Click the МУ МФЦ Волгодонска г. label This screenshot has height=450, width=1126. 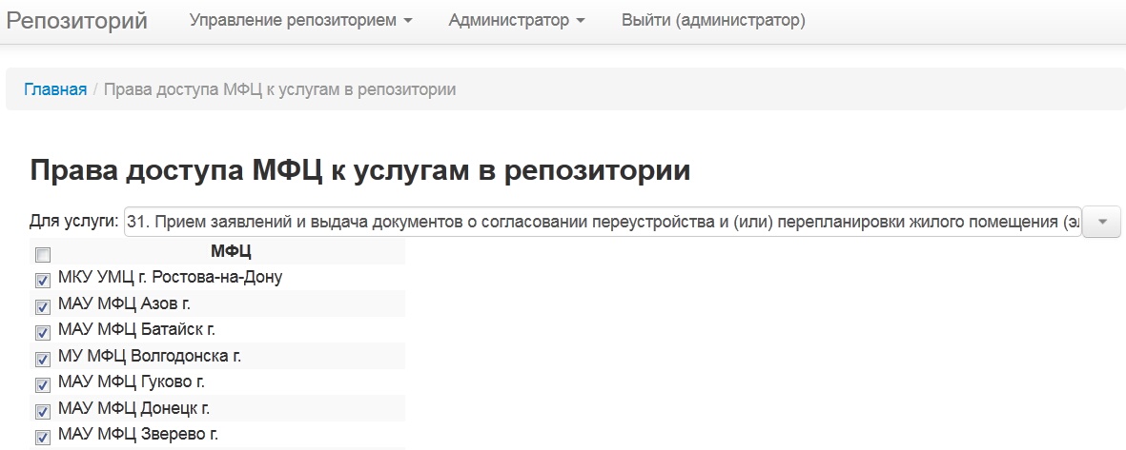150,357
